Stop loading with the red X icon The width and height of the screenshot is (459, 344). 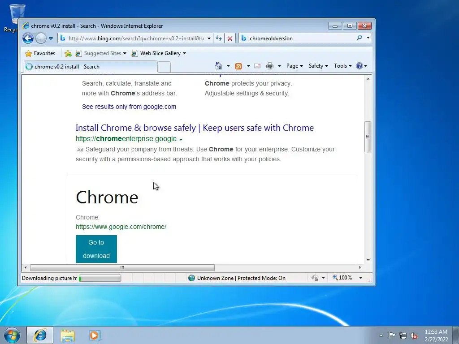pyautogui.click(x=230, y=39)
